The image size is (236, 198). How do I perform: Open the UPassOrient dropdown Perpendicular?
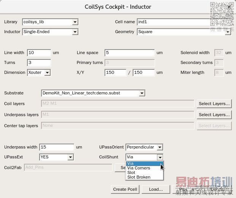tap(144, 147)
